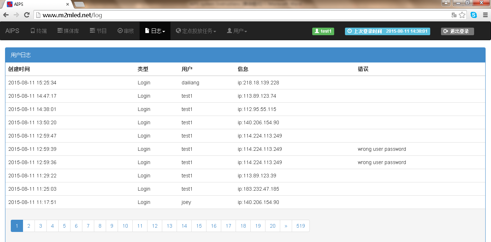Select current page 1 in pagination
Viewport: 491px width, 242px height.
[x=17, y=226]
